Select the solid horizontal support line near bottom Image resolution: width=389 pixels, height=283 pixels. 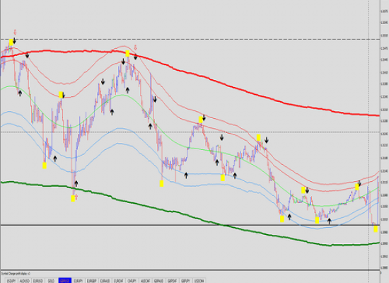click(190, 225)
